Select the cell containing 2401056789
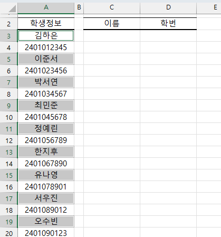221x237 pixels. tap(46, 140)
